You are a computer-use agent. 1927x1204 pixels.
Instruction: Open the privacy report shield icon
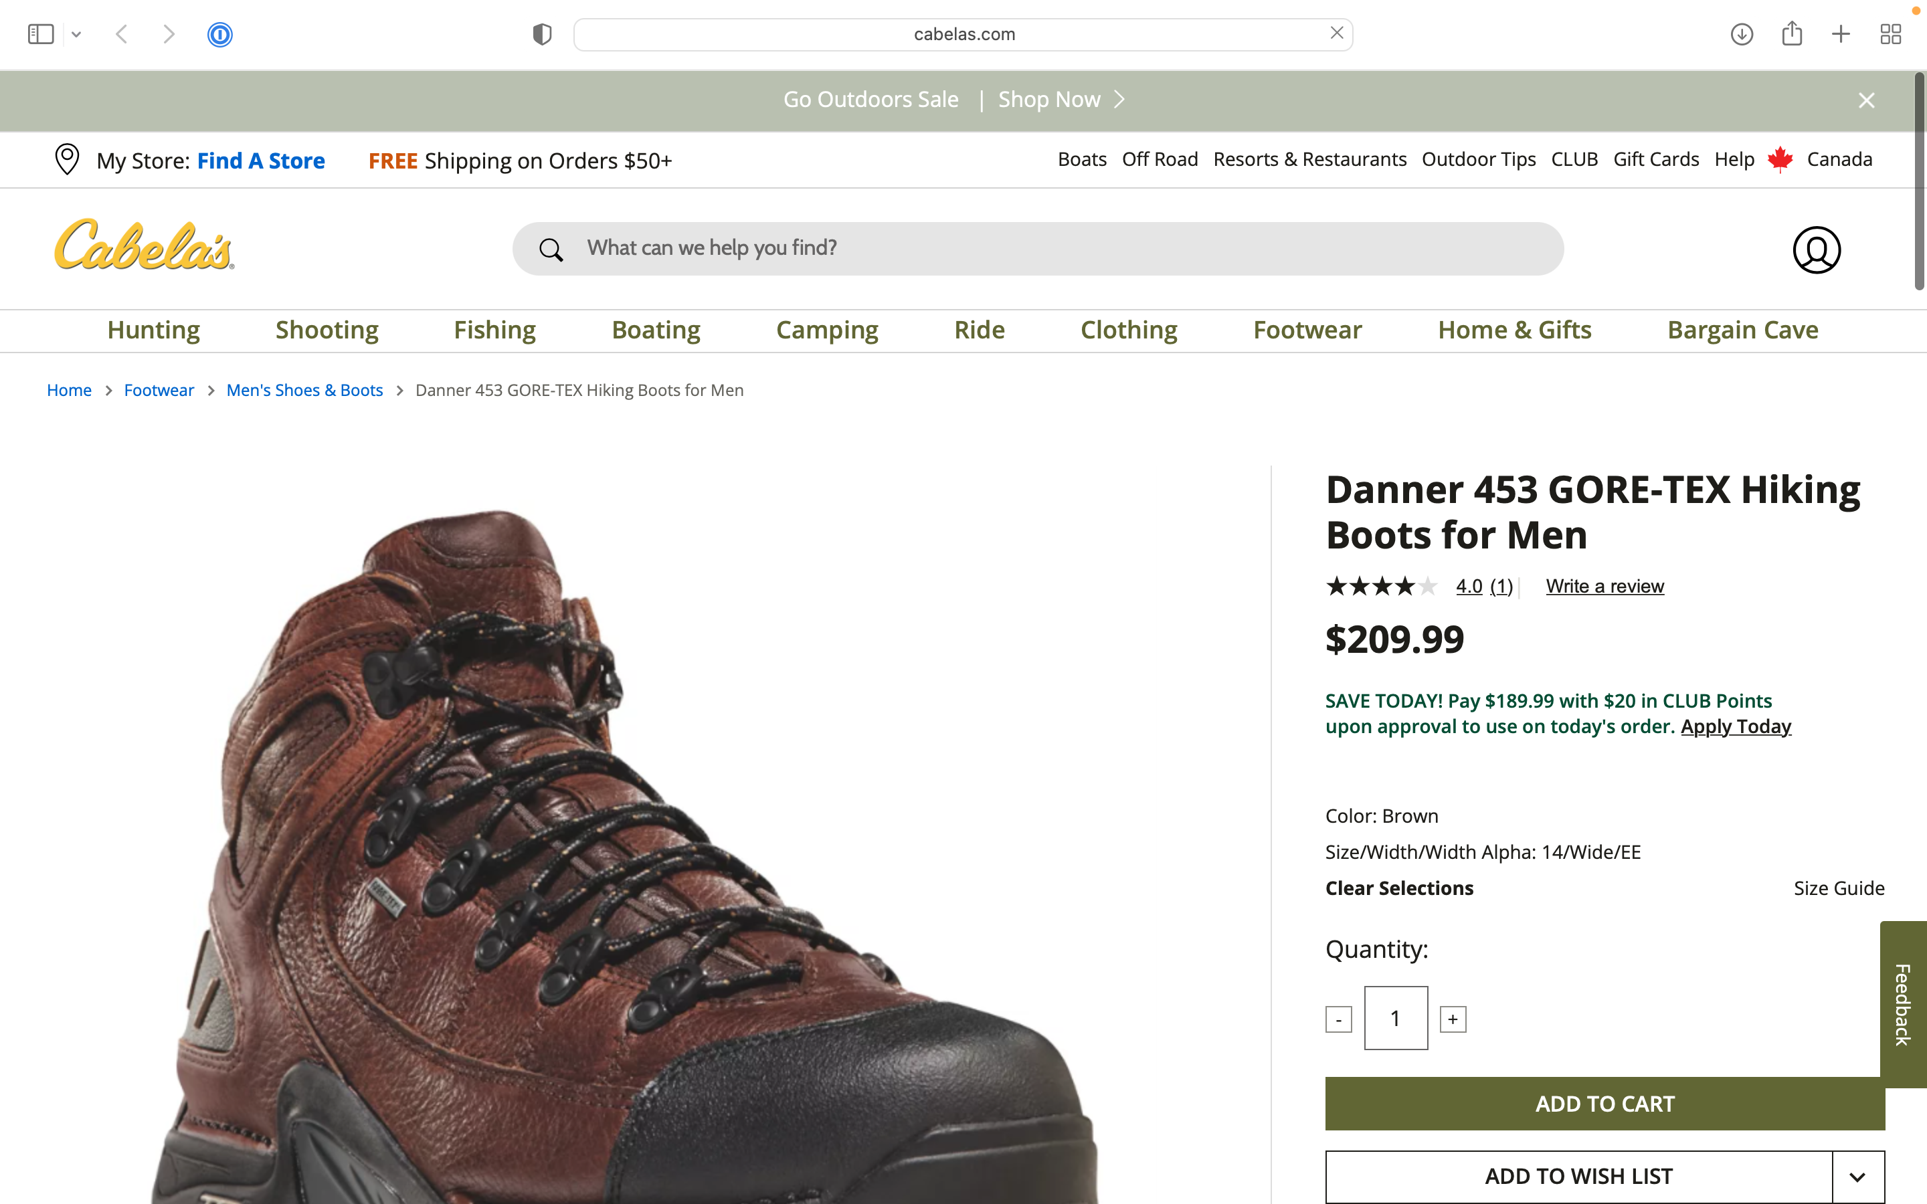coord(542,34)
